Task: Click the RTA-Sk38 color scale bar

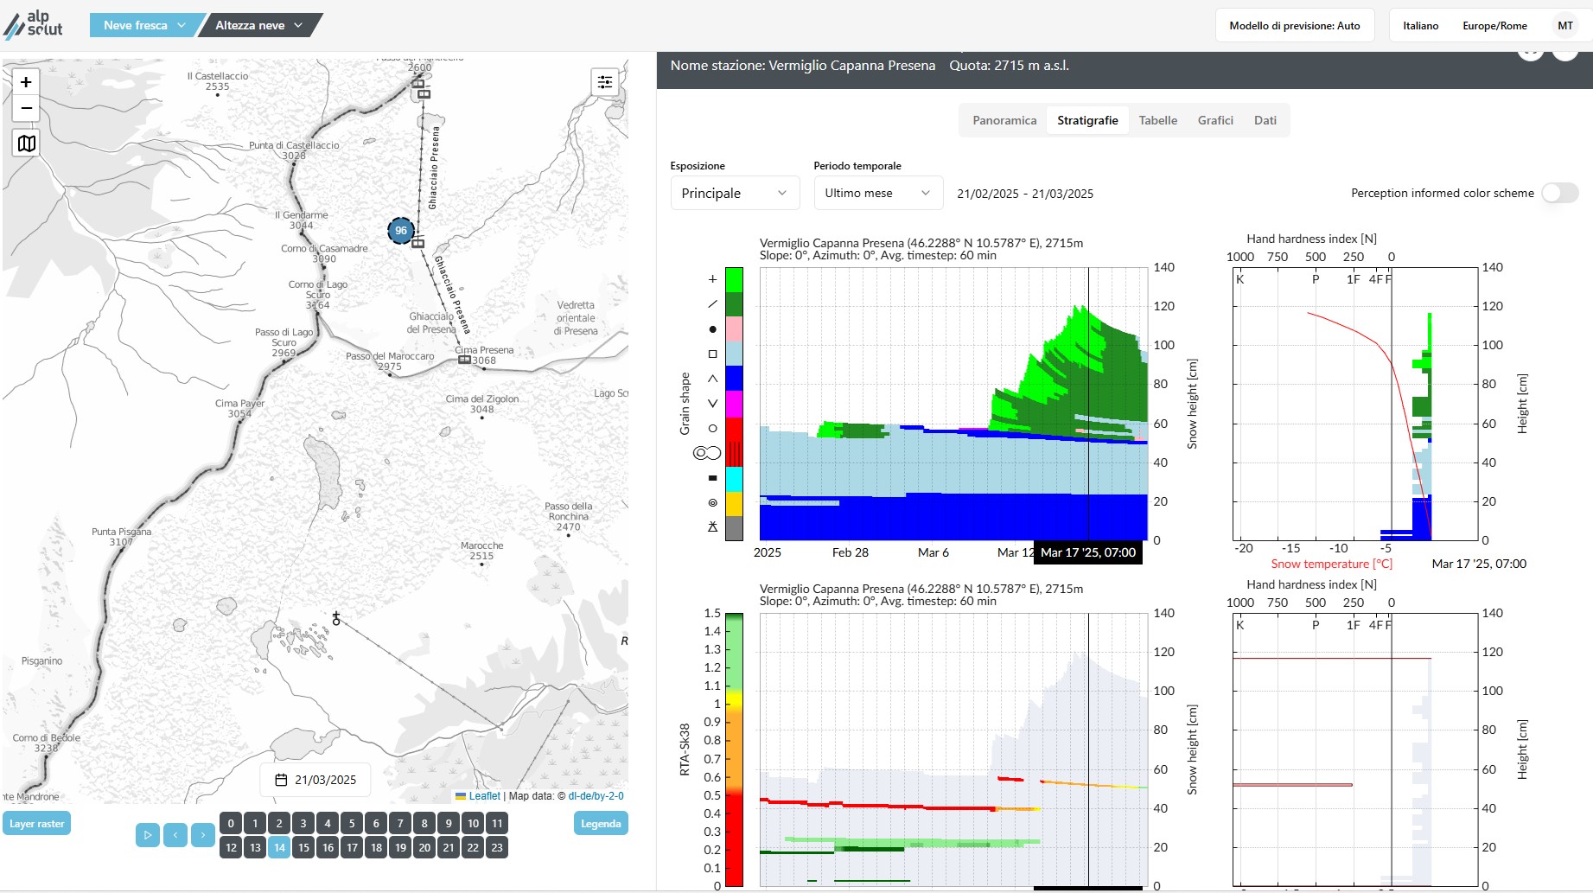Action: (734, 749)
